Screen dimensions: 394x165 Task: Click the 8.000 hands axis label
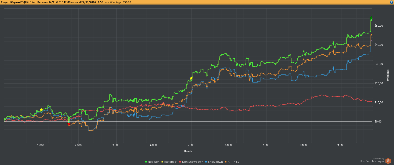303,145
